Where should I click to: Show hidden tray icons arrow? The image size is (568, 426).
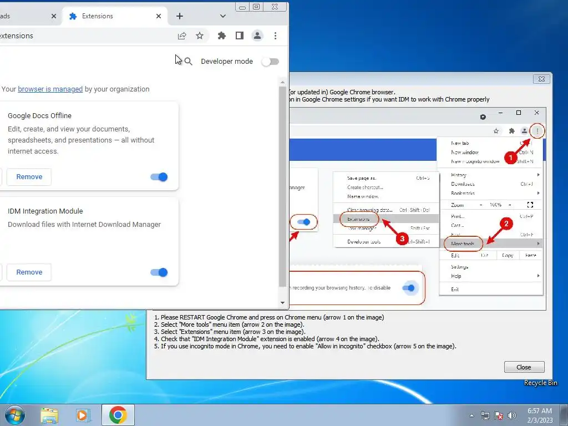(471, 415)
